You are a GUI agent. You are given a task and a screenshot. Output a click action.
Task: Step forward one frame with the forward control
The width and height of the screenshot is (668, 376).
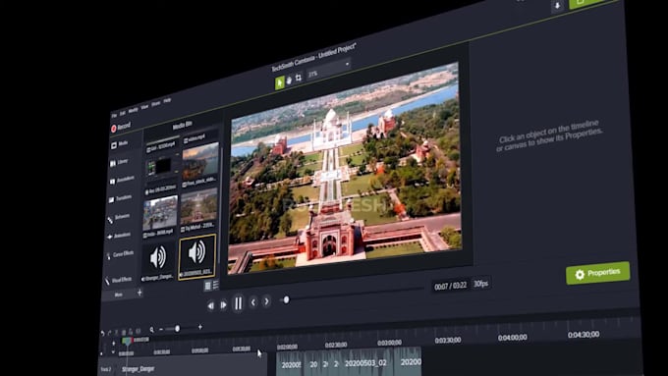(x=223, y=305)
